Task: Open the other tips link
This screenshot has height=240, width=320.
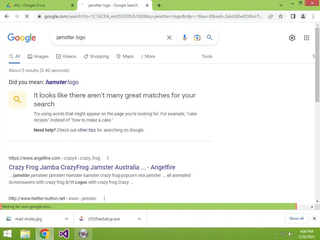Action: tap(87, 130)
